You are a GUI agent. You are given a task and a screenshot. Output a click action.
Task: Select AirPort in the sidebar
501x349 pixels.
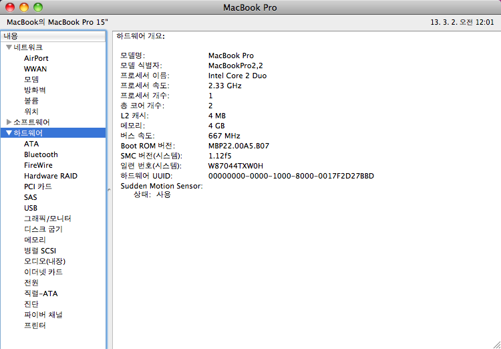pyautogui.click(x=36, y=58)
